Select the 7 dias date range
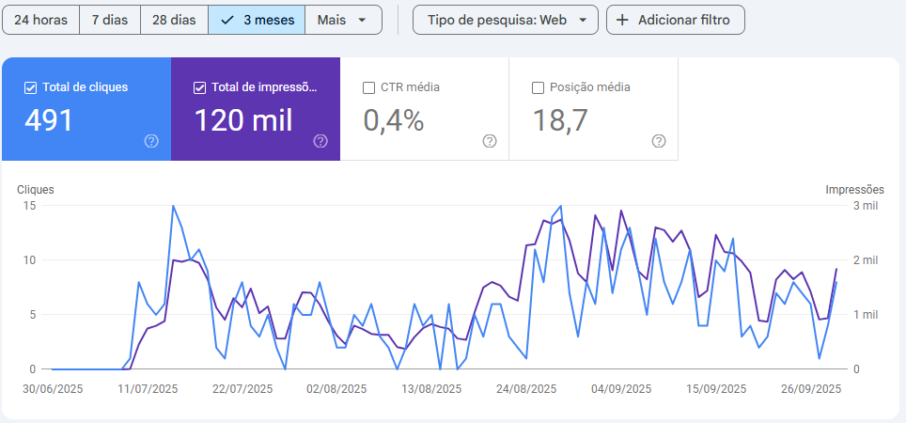This screenshot has width=906, height=423. (109, 20)
